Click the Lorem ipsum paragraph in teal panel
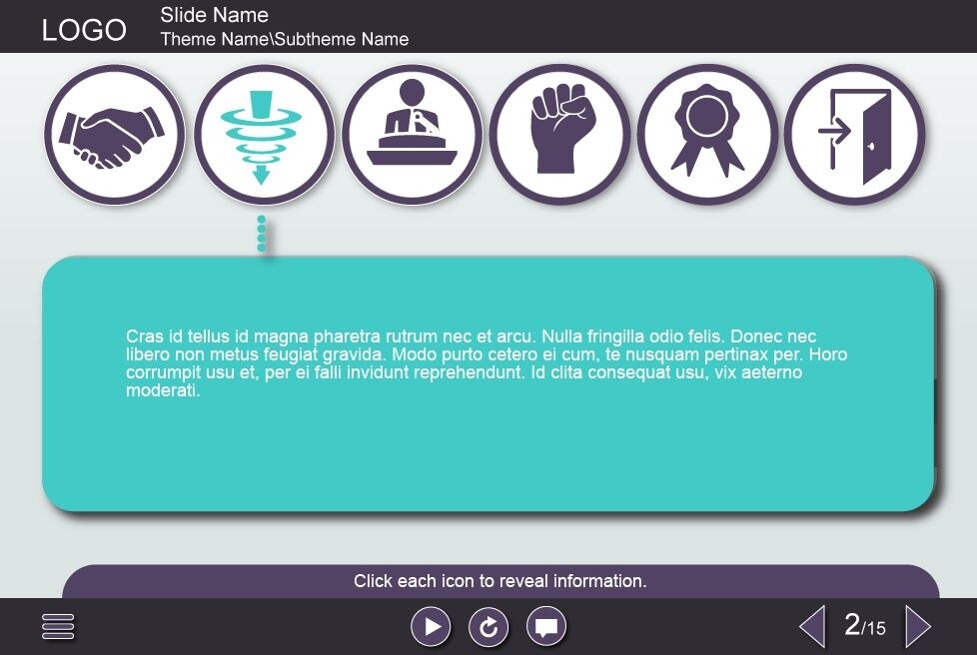Screen dimensions: 977x655 (486, 363)
